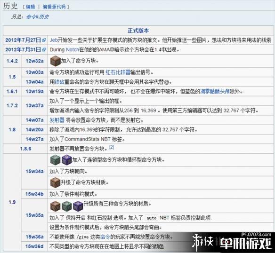This screenshot has height=253, width=275.
Task: Click the 红石比较器 link
Action: pos(118,72)
